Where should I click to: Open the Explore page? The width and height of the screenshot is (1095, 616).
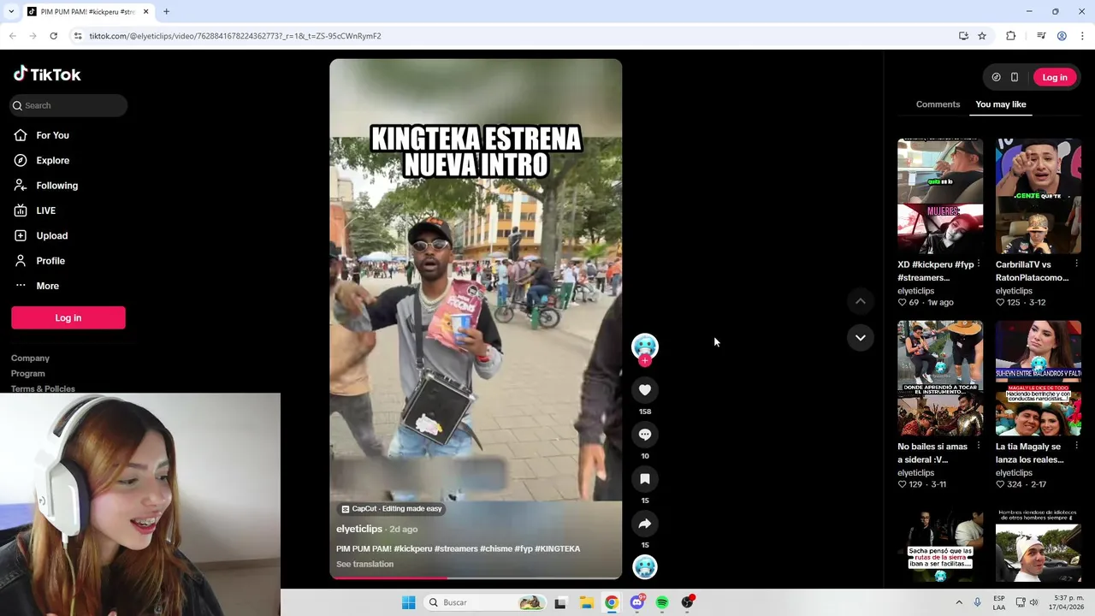(x=53, y=160)
